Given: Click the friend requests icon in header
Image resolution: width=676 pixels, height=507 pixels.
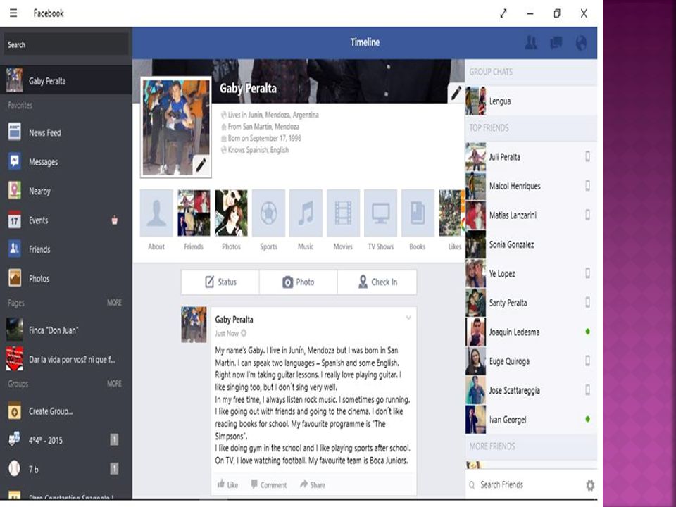Looking at the screenshot, I should [x=531, y=42].
